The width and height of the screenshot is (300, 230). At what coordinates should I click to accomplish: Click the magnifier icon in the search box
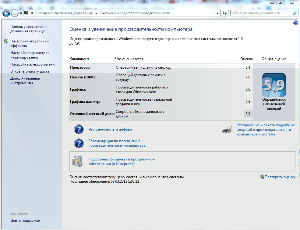click(295, 13)
